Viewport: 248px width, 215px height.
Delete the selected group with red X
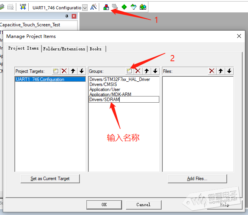tap(138, 71)
